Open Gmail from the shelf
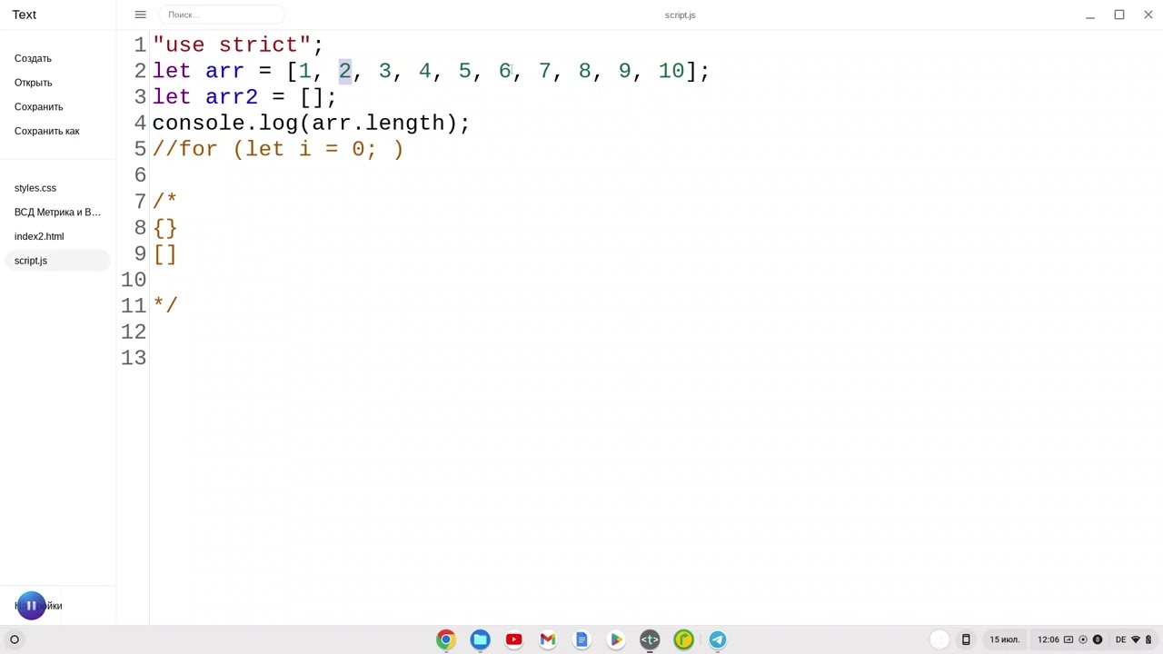 (x=548, y=639)
